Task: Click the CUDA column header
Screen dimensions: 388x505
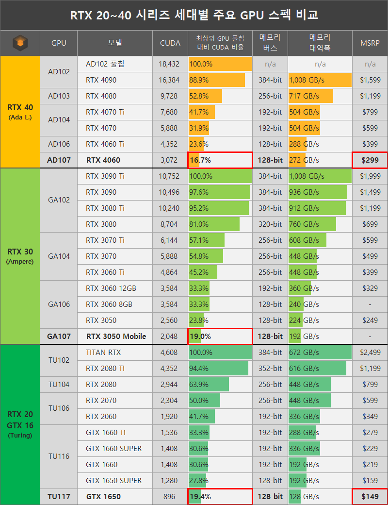Action: pos(170,43)
